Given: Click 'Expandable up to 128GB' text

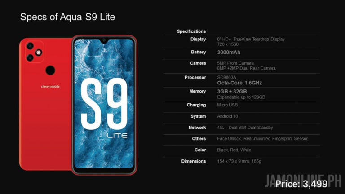Looking at the screenshot, I should pyautogui.click(x=241, y=97).
